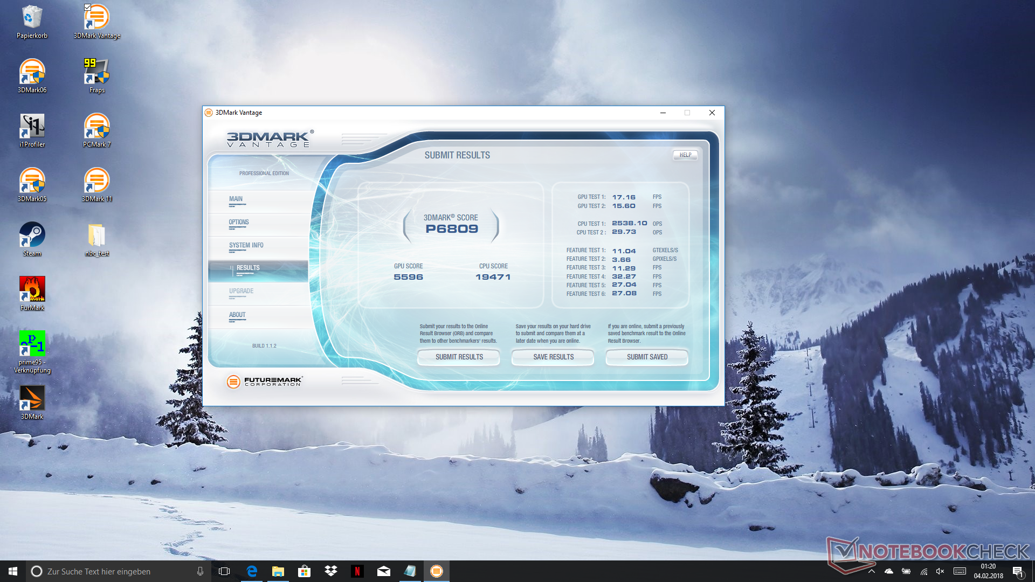
Task: Expand hidden system tray icons chevron
Action: tap(872, 571)
